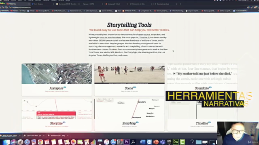
Task: Click the Storyline chart thumbnail
Action: (x=57, y=109)
